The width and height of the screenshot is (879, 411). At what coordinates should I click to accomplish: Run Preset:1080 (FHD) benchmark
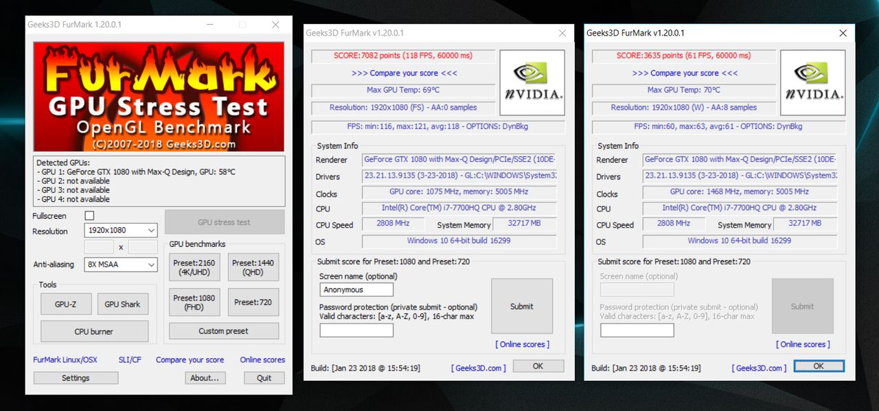point(194,302)
